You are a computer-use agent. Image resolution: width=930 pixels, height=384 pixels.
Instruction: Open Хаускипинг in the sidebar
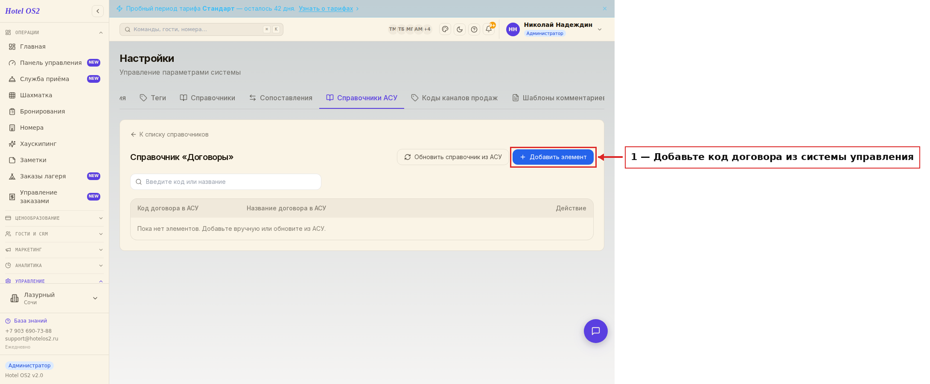(54, 144)
